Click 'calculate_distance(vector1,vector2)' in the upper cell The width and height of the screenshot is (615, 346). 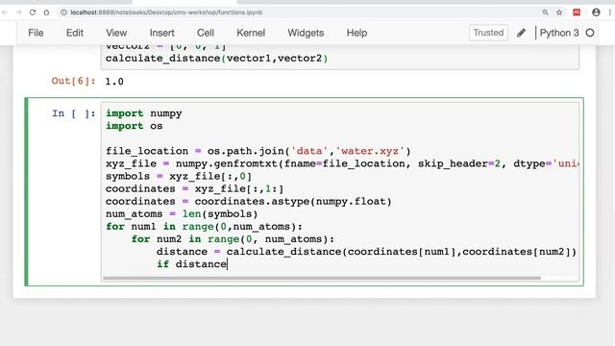click(x=216, y=59)
